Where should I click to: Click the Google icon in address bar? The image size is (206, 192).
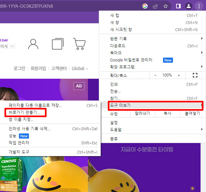[x=145, y=6]
